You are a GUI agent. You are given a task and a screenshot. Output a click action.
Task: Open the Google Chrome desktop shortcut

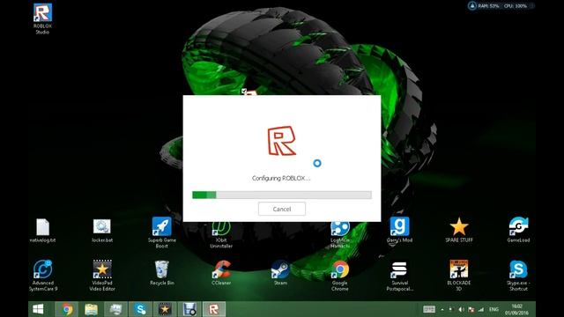pos(340,276)
